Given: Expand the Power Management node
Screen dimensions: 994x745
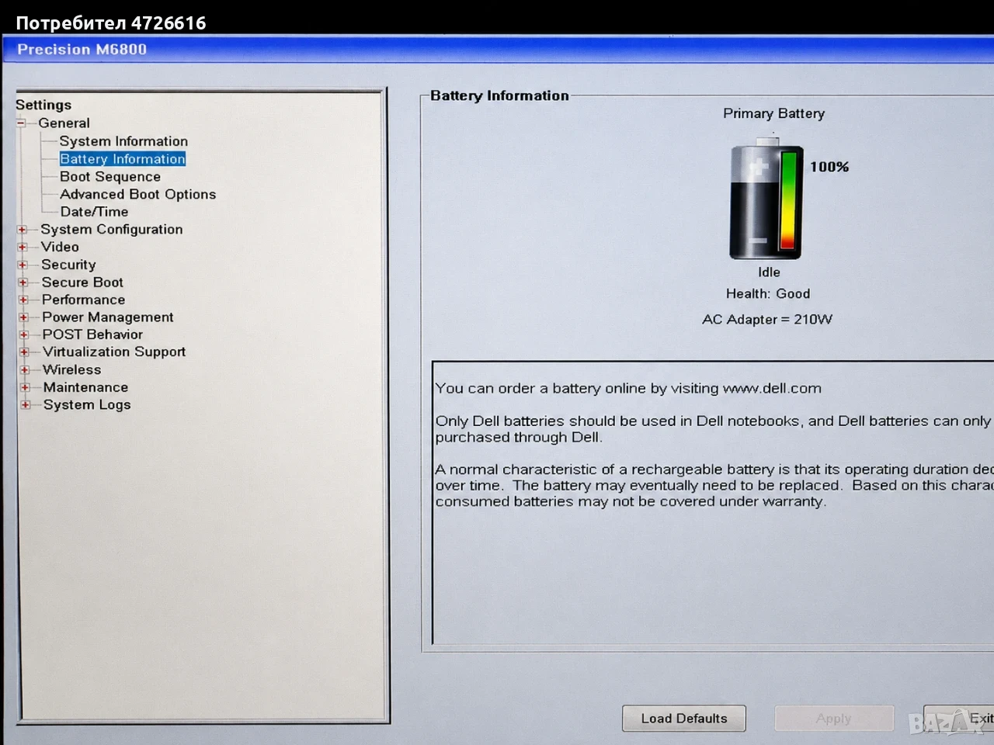Looking at the screenshot, I should (24, 317).
